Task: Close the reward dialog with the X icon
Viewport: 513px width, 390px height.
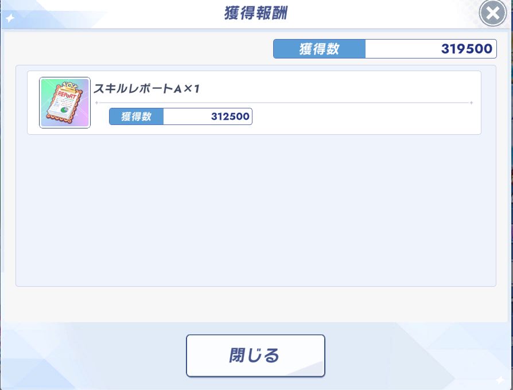Action: [493, 13]
